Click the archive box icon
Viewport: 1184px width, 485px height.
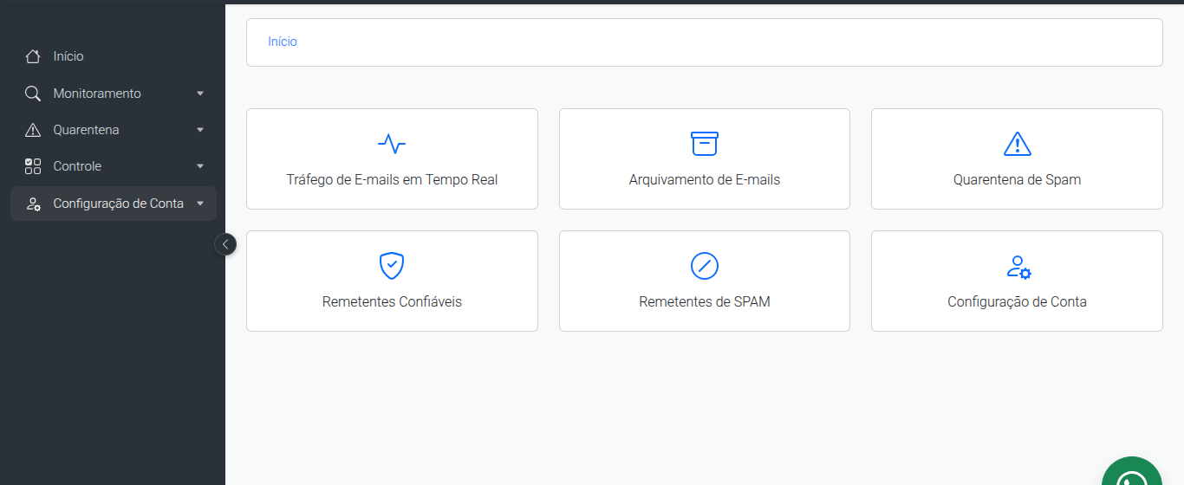705,144
